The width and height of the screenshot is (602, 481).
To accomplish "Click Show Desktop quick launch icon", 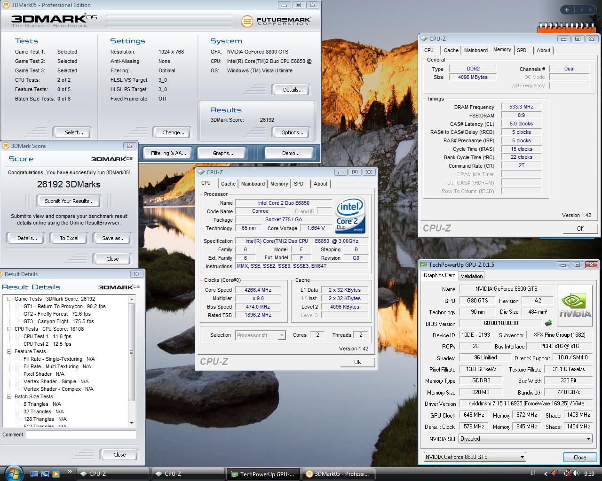I will [34, 474].
